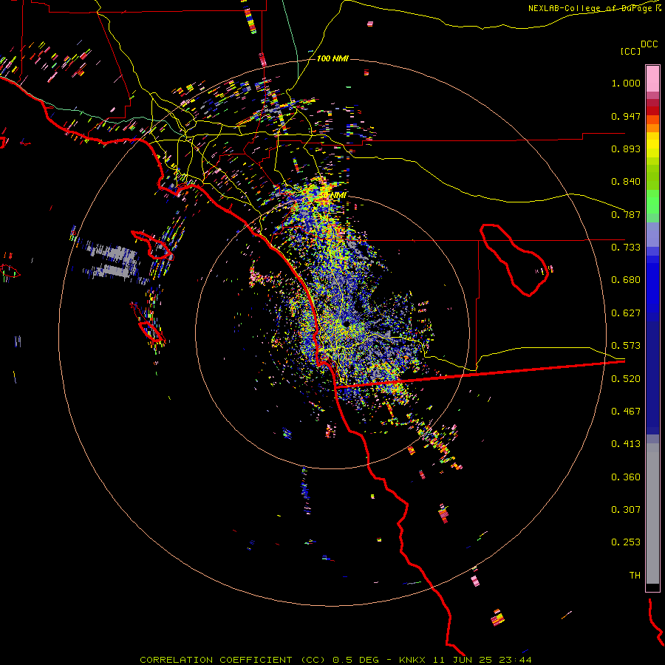Click the 0.893 color scale value
The image size is (665, 665).
click(x=626, y=149)
